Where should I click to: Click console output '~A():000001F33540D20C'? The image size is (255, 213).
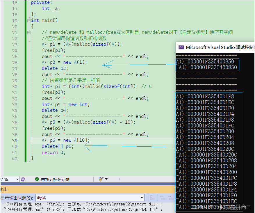206,155
